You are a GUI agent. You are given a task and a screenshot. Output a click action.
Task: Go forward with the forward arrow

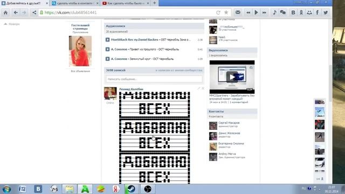24,12
